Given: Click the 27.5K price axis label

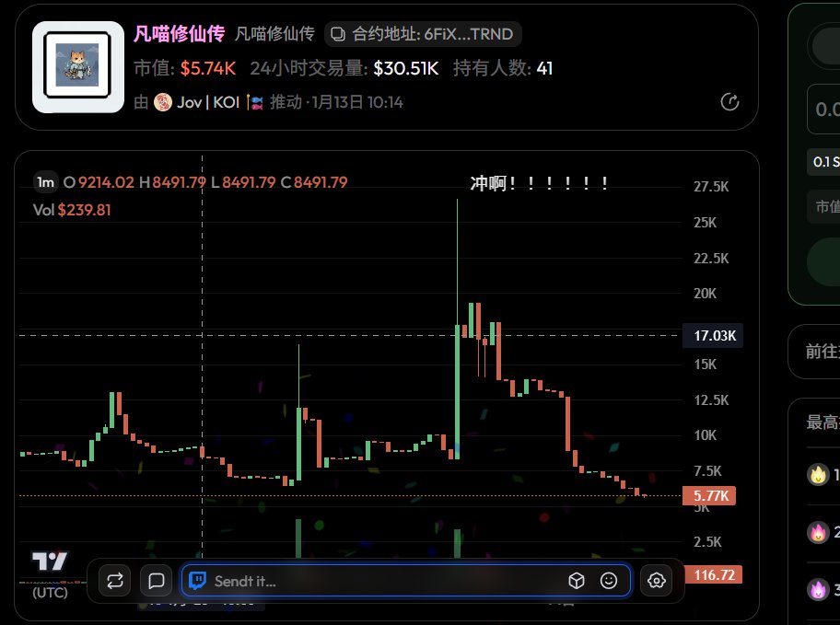Looking at the screenshot, I should pos(711,186).
